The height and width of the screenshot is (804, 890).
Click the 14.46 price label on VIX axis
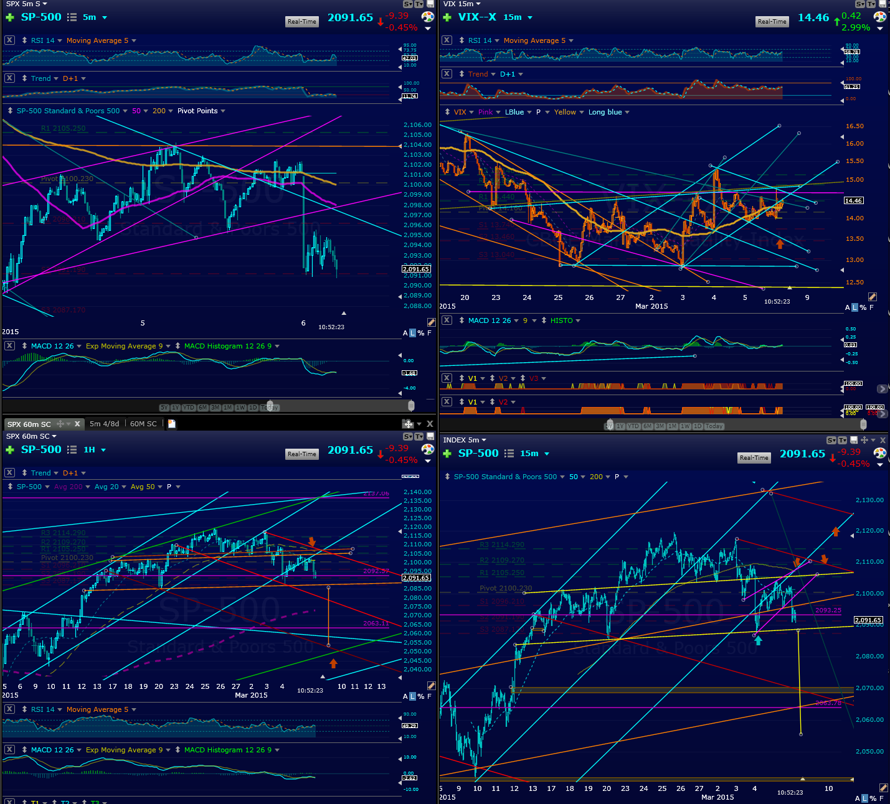pyautogui.click(x=853, y=200)
